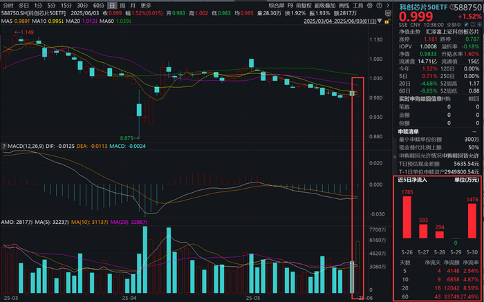
Task: Click the 20-day 净流额 value 12042
Action: tap(451, 288)
